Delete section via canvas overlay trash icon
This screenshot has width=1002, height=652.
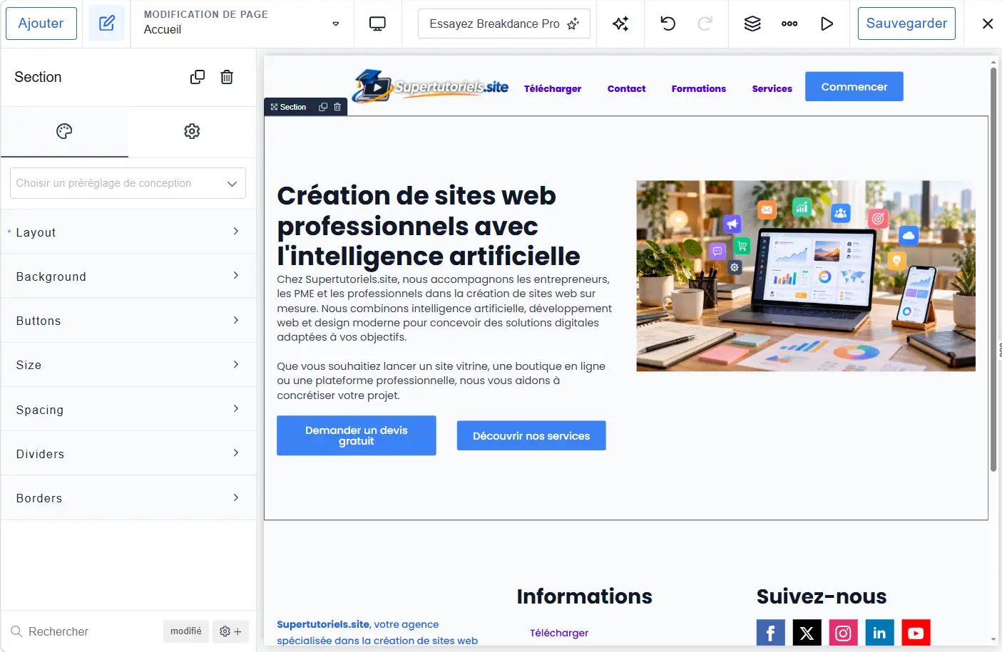(337, 107)
